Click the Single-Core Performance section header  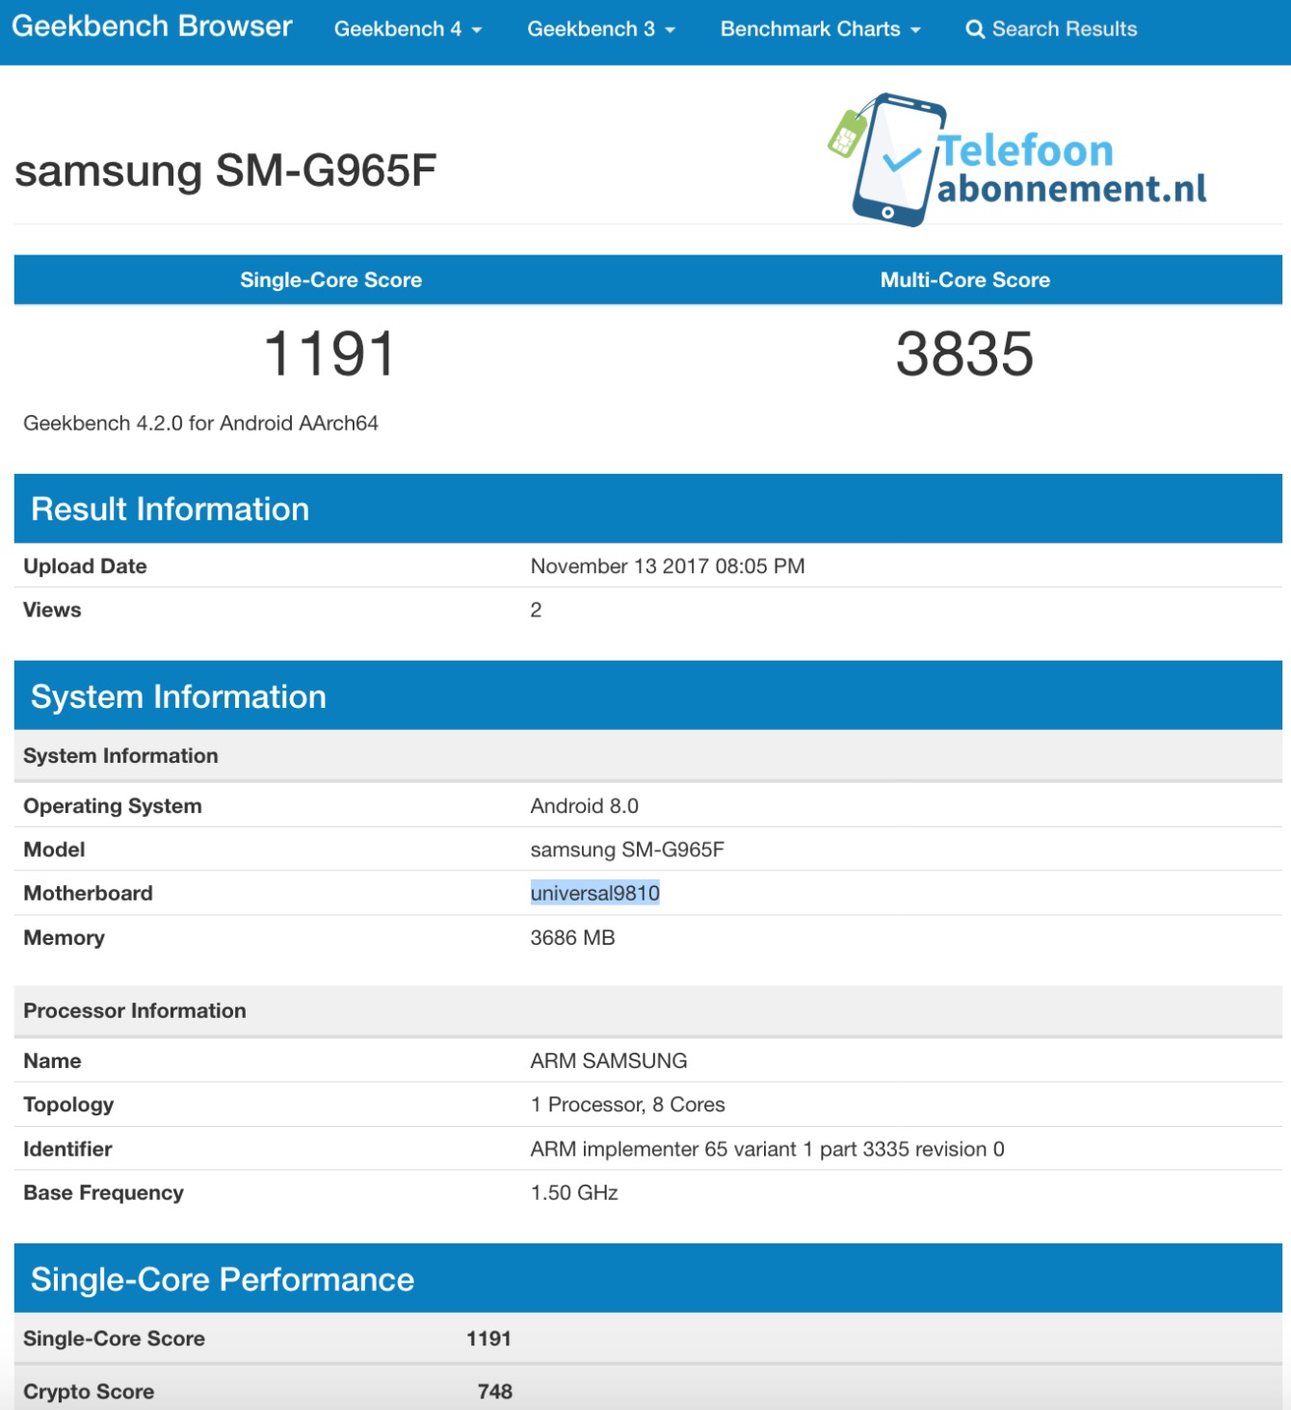[223, 1279]
